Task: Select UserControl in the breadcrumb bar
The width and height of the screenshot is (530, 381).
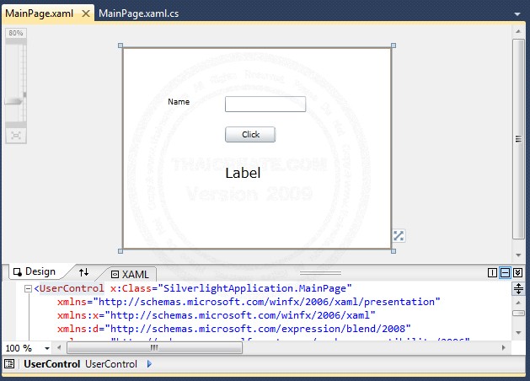Action: 52,364
